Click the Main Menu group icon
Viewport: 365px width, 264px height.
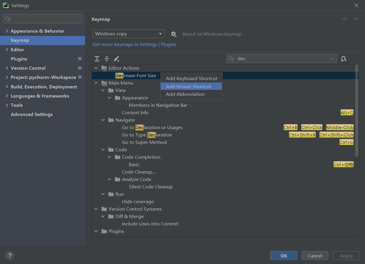104,83
